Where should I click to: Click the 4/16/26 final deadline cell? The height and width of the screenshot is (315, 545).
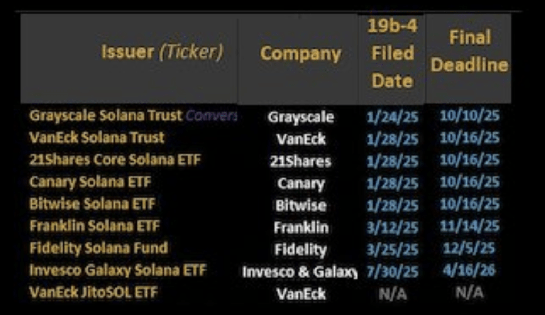[469, 270]
